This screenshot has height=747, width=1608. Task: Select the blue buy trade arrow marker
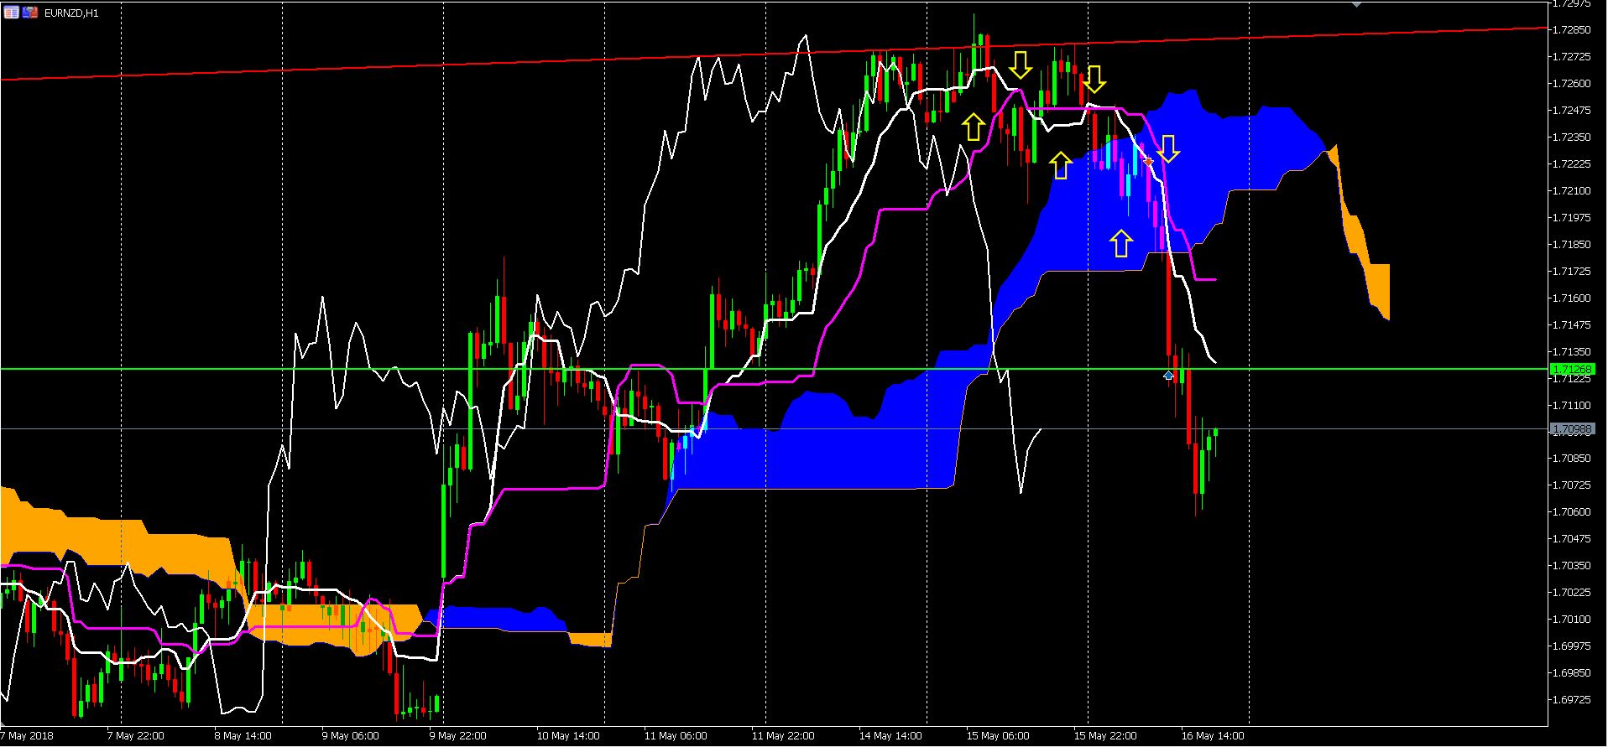pyautogui.click(x=1168, y=375)
